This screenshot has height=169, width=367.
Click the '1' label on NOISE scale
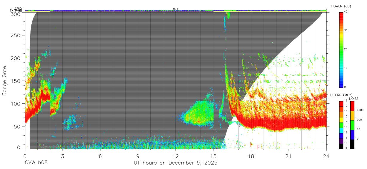(x=356, y=148)
